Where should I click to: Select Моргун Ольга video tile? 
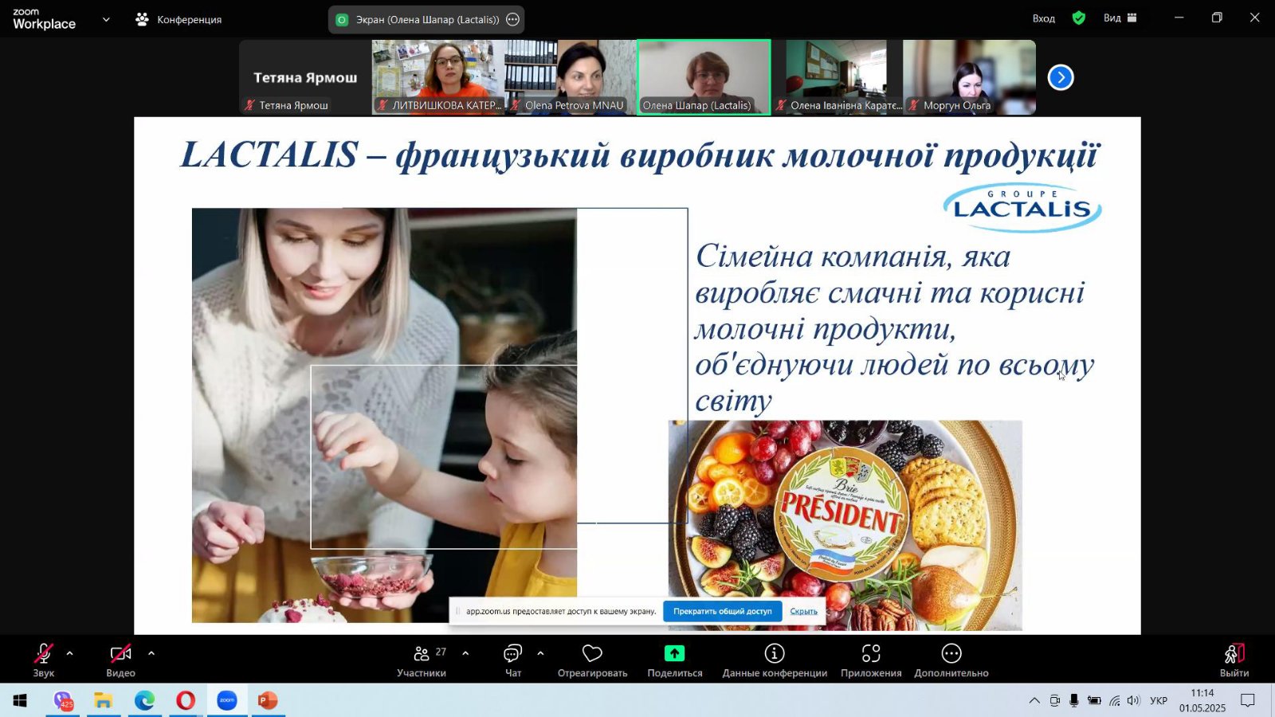[970, 77]
